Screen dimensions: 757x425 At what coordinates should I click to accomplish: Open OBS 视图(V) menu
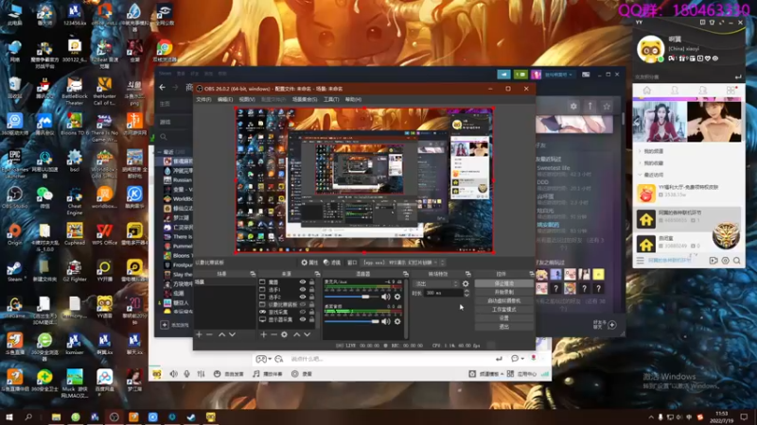(247, 99)
